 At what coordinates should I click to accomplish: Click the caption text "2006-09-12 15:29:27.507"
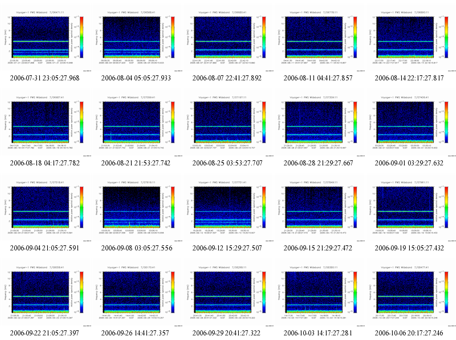click(227, 248)
